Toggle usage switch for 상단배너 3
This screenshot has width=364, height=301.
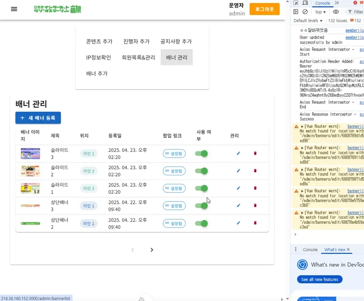coord(202,206)
